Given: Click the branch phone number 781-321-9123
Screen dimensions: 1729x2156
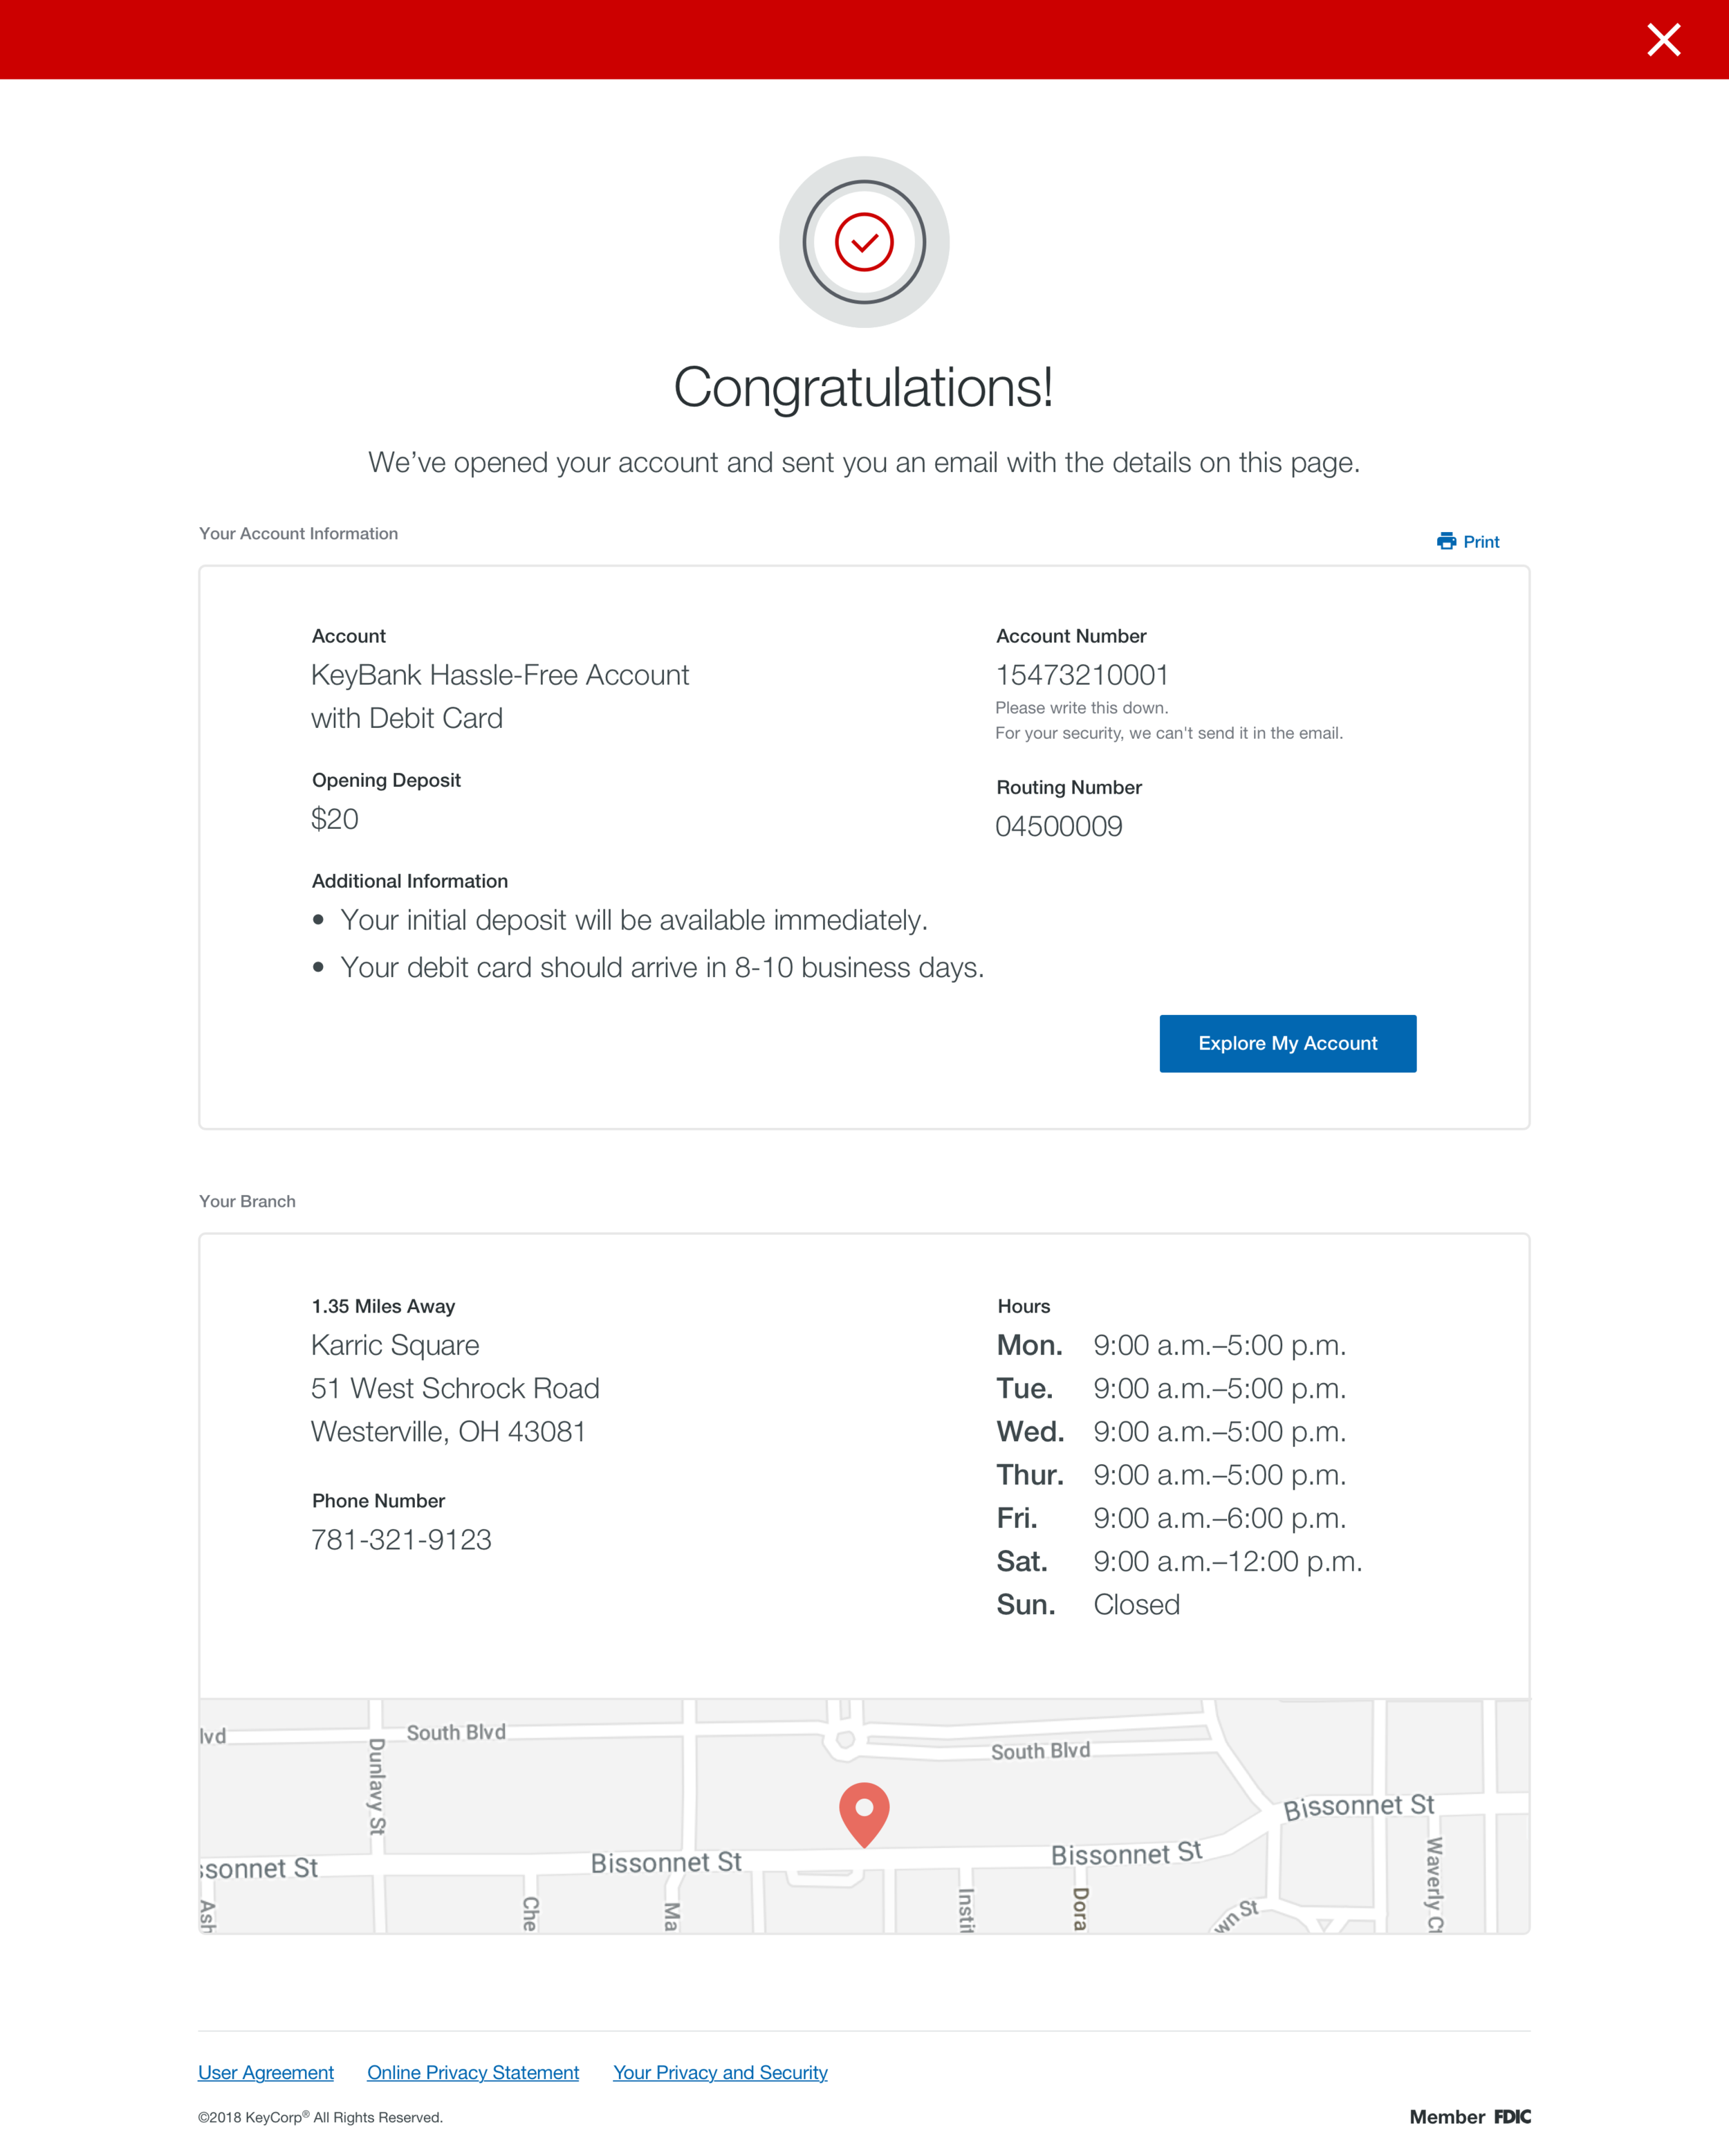Looking at the screenshot, I should [x=400, y=1539].
